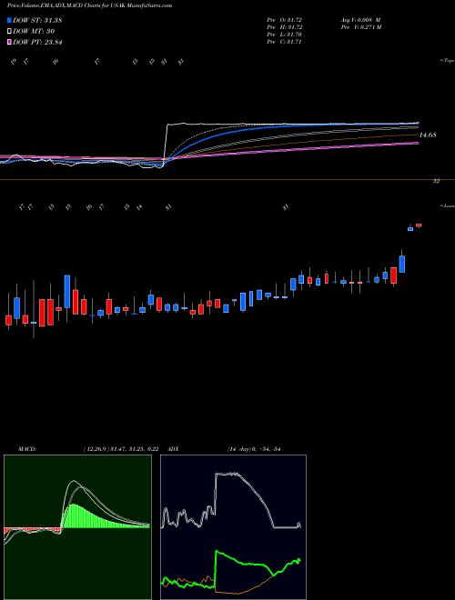Click the blue DOW ST legend swatch
Screen dimensions: 455x600
tap(9, 20)
